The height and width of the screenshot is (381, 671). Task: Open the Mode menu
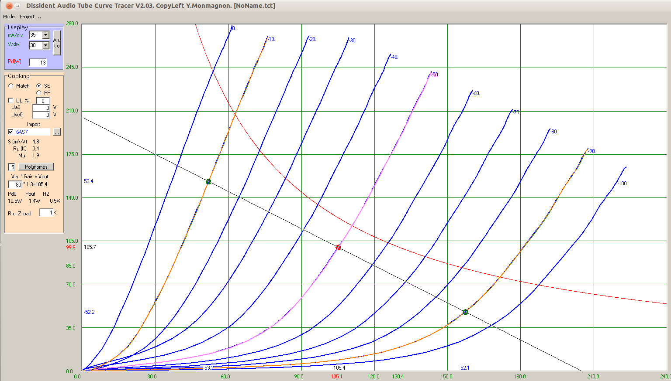coord(9,17)
